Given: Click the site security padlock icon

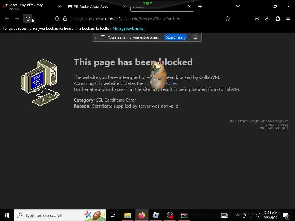Looking at the screenshot, I should coord(65,18).
